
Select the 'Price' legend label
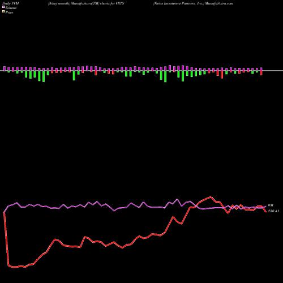[9, 12]
